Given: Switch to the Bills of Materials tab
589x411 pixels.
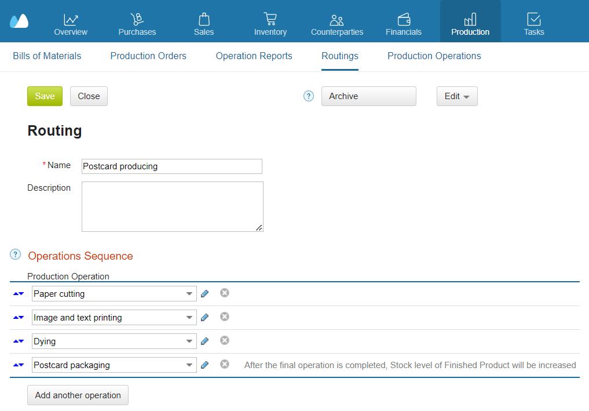Looking at the screenshot, I should pos(47,56).
